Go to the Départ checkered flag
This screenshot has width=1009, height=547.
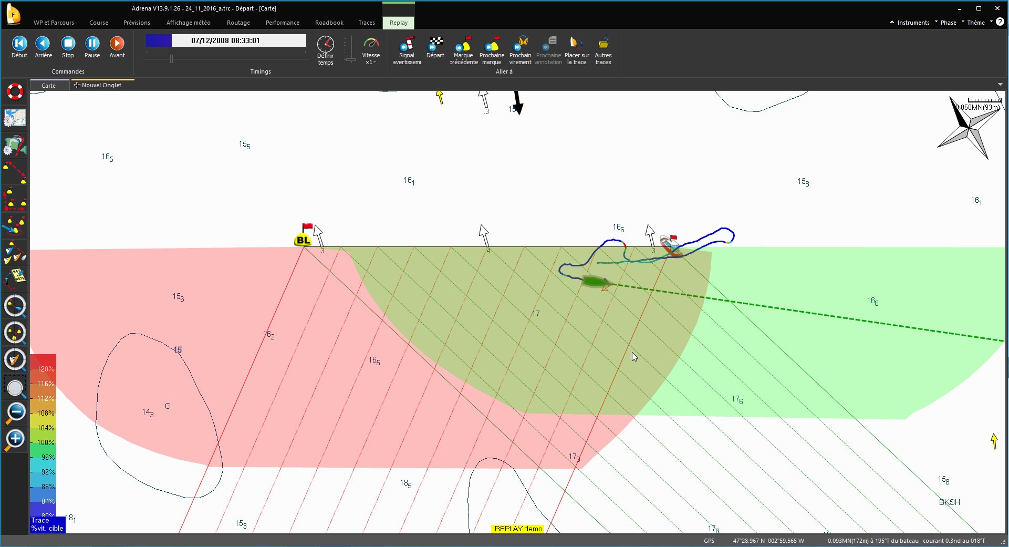[435, 47]
